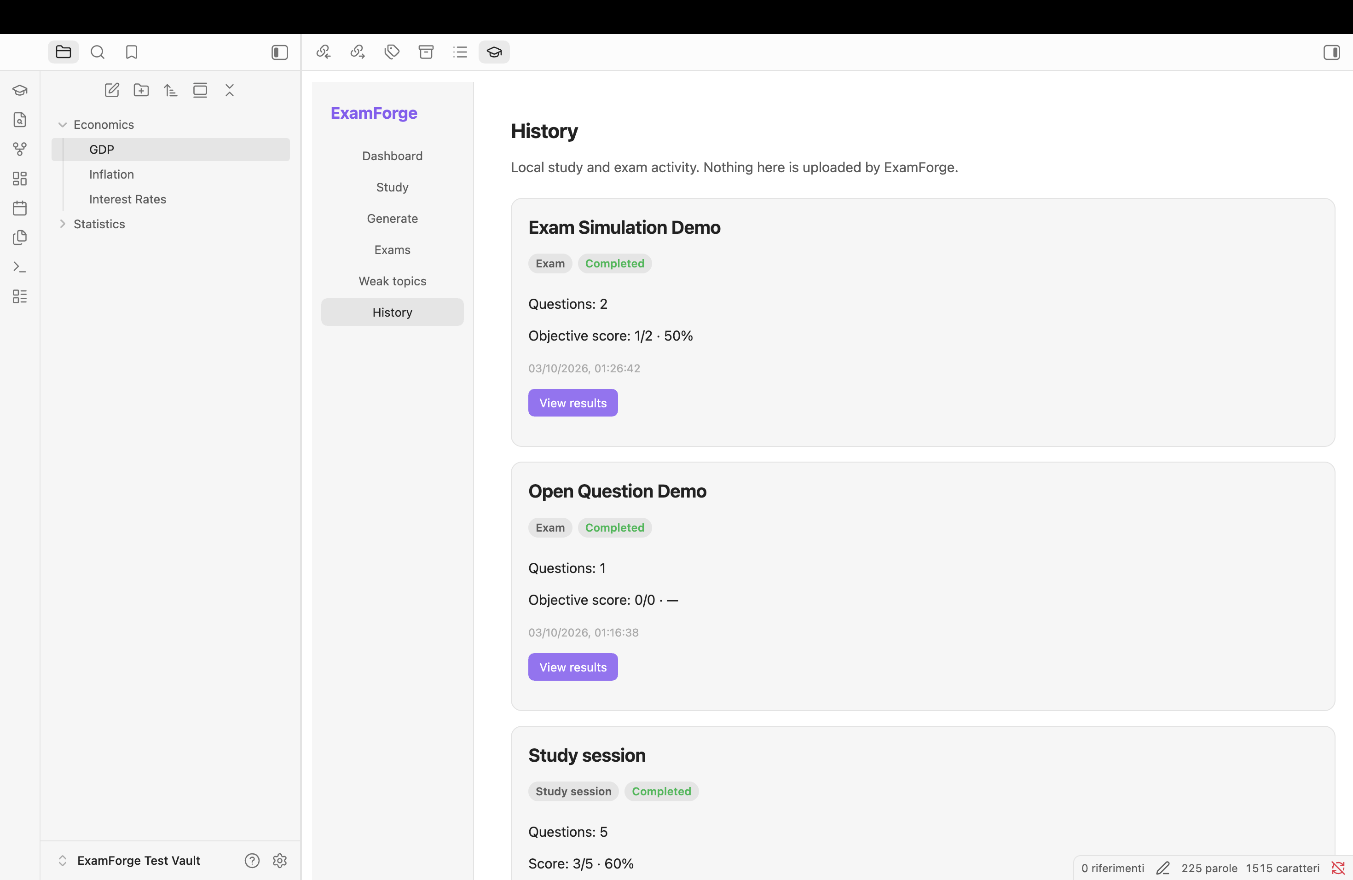The width and height of the screenshot is (1353, 880).
Task: Open the Exams section
Action: pyautogui.click(x=392, y=249)
